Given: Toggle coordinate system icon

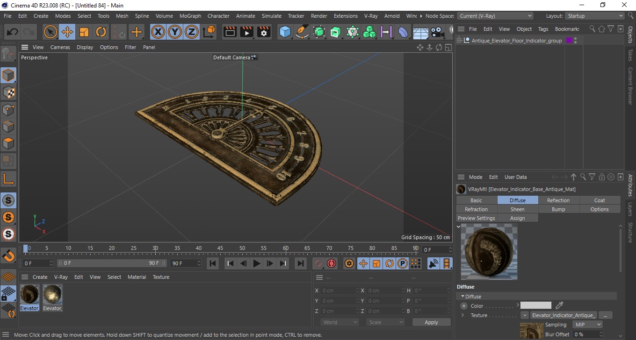Looking at the screenshot, I should [209, 32].
